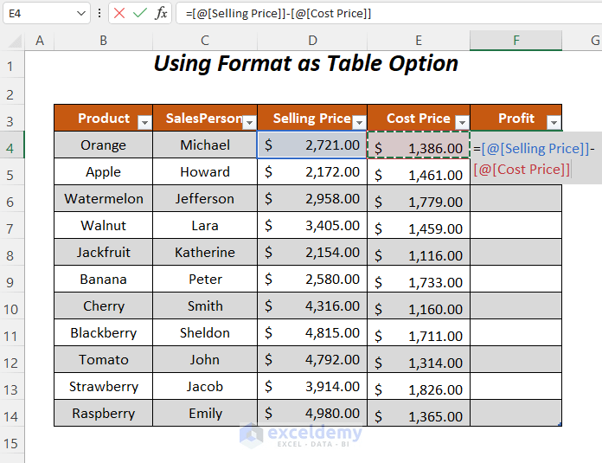The width and height of the screenshot is (602, 463).
Task: Select the Michael salesperson cell
Action: 205,145
